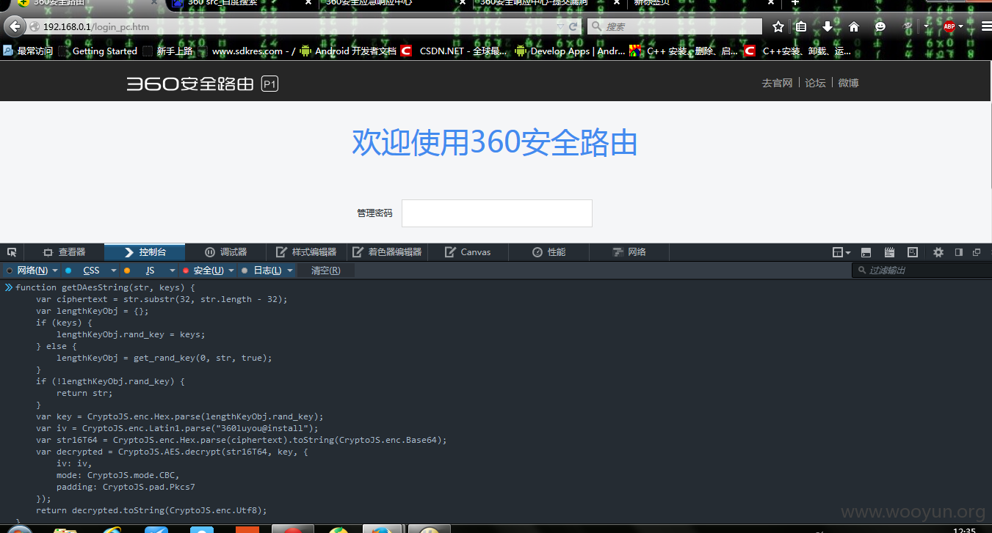
Task: Open the devtools settings gear
Action: point(938,252)
